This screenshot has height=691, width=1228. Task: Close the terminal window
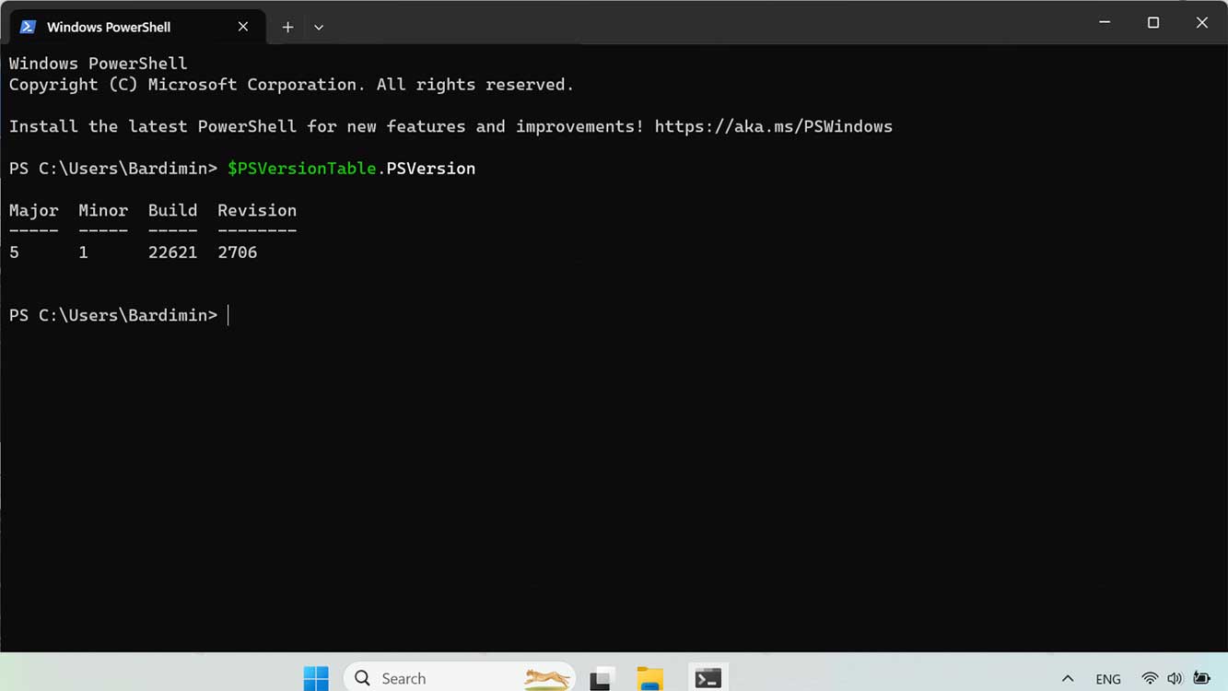tap(1202, 22)
